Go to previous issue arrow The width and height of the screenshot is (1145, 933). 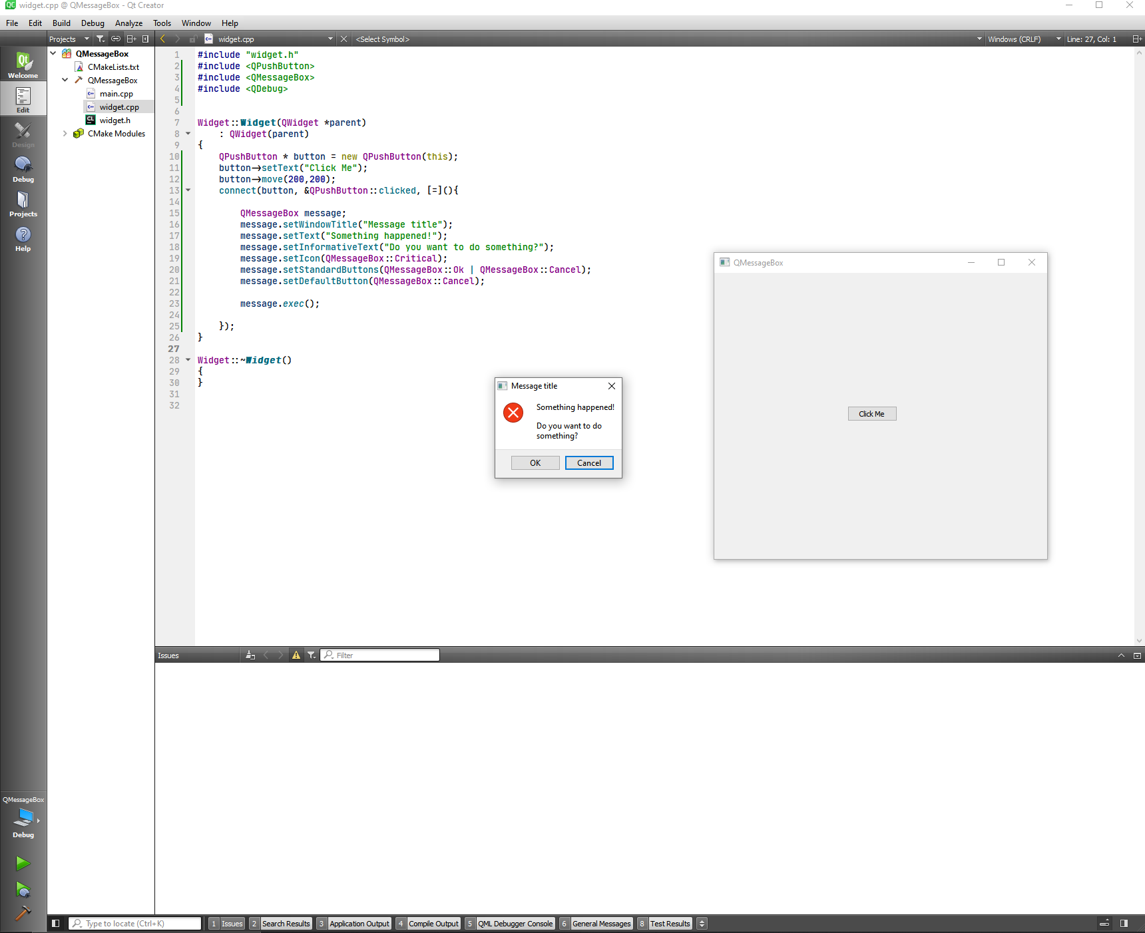[x=266, y=655]
